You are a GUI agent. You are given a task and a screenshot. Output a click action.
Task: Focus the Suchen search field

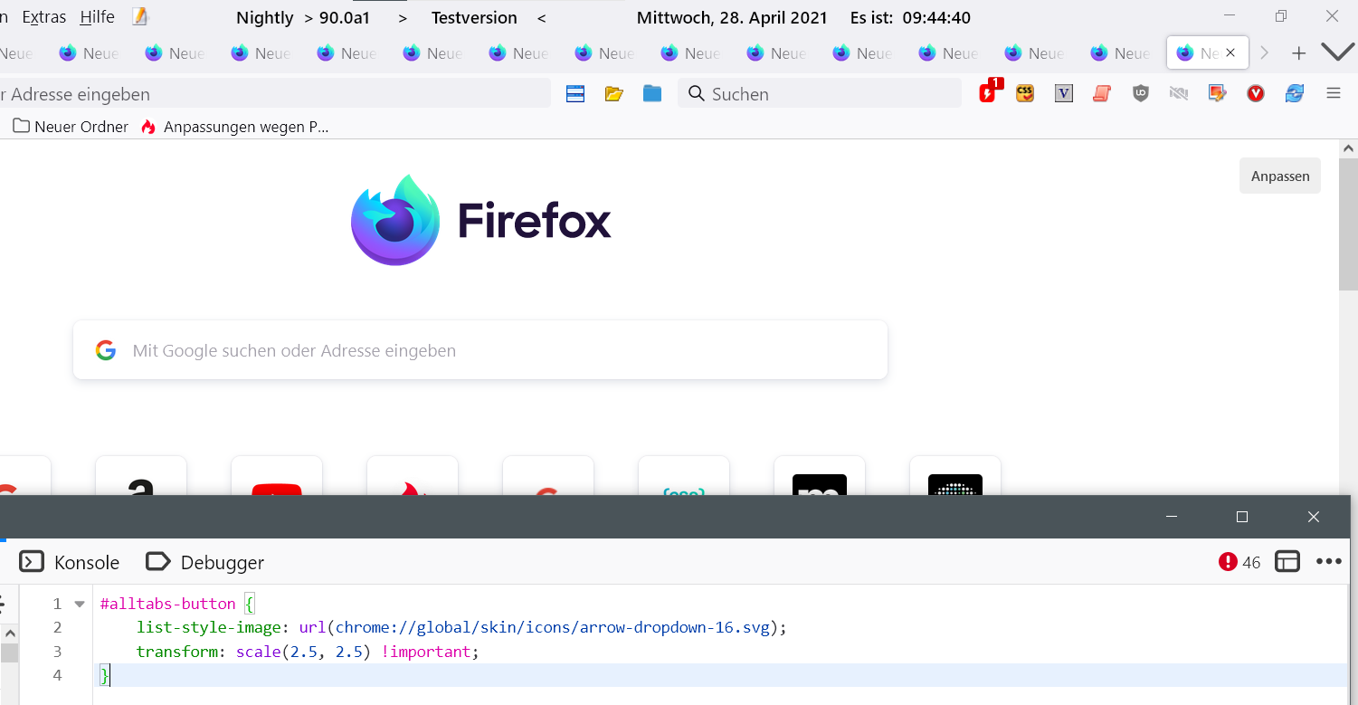820,93
